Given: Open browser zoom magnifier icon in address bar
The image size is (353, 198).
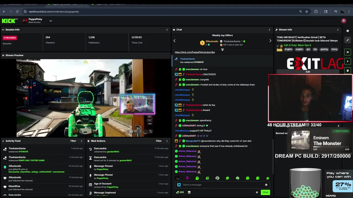Looking at the screenshot, I should tap(301, 12).
